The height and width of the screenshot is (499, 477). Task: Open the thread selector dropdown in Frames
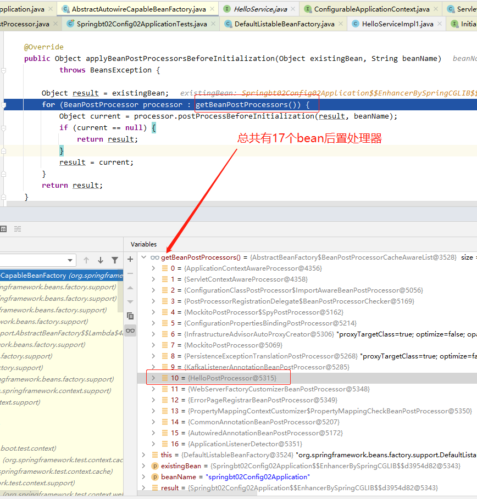coord(70,260)
